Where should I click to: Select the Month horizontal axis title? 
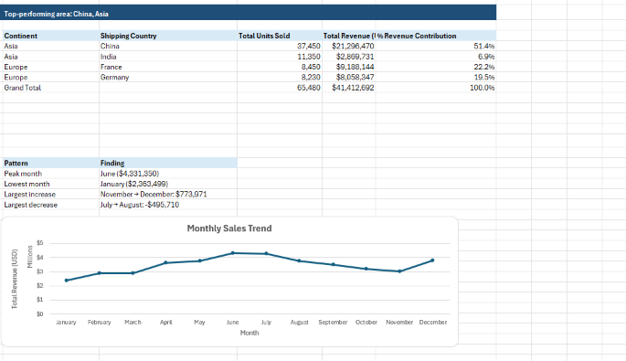pos(249,333)
